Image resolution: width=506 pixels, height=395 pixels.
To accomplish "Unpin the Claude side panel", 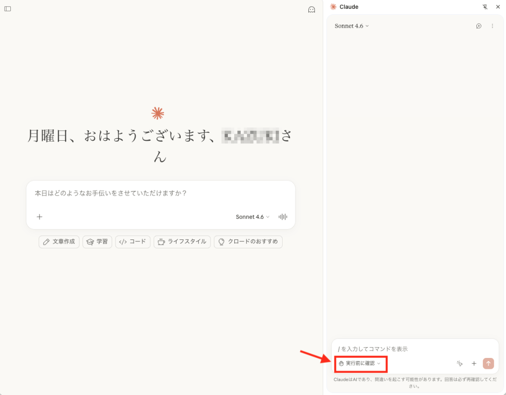I will coord(485,7).
